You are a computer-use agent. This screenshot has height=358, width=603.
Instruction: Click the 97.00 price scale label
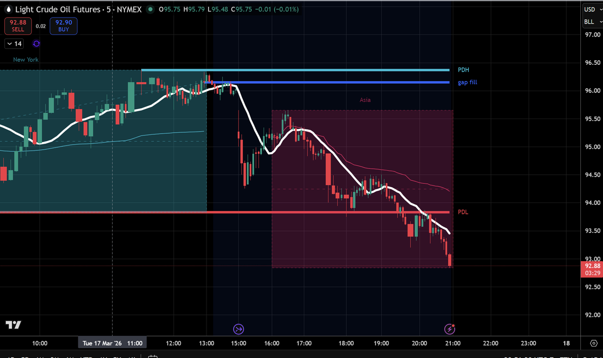(592, 35)
